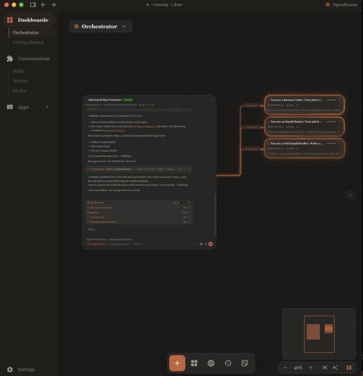Click the microphone icon in chat footer
Image resolution: width=363 pixels, height=376 pixels.
coord(205,244)
